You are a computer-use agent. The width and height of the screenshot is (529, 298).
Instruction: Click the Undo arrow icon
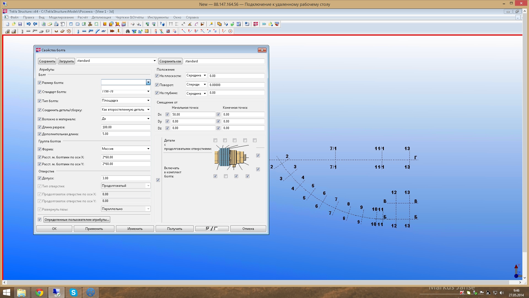coord(28,24)
